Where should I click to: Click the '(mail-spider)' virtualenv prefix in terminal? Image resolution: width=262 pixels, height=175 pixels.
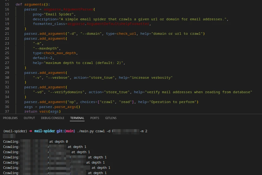15,131
